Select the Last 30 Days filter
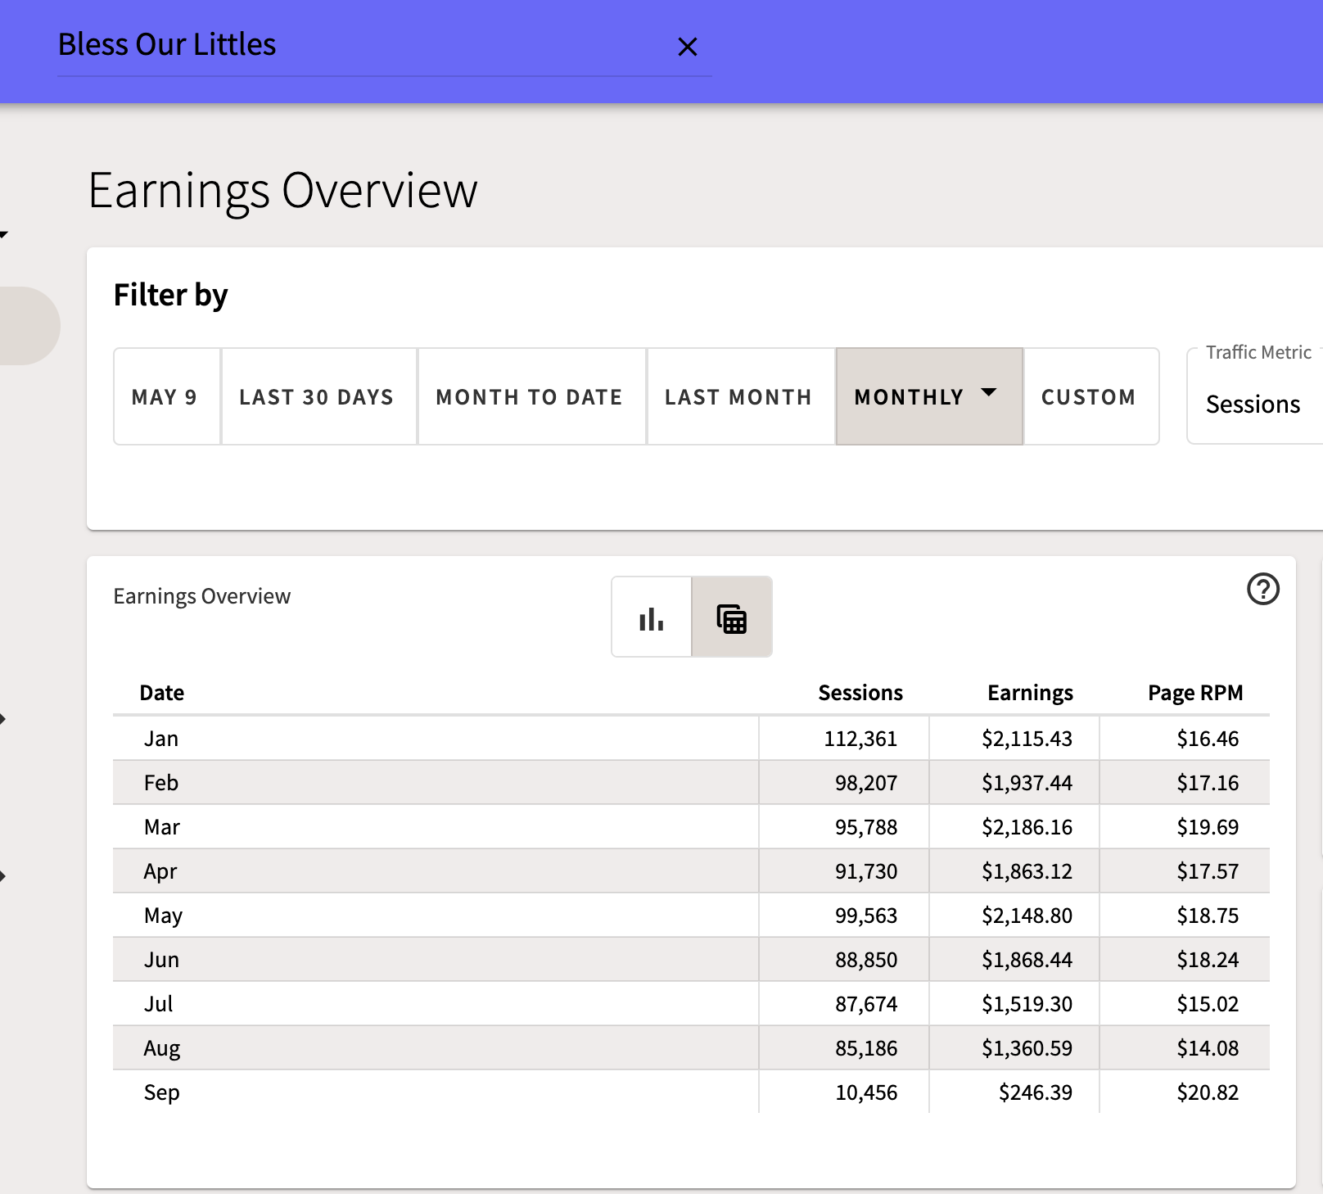This screenshot has width=1323, height=1194. pos(319,396)
